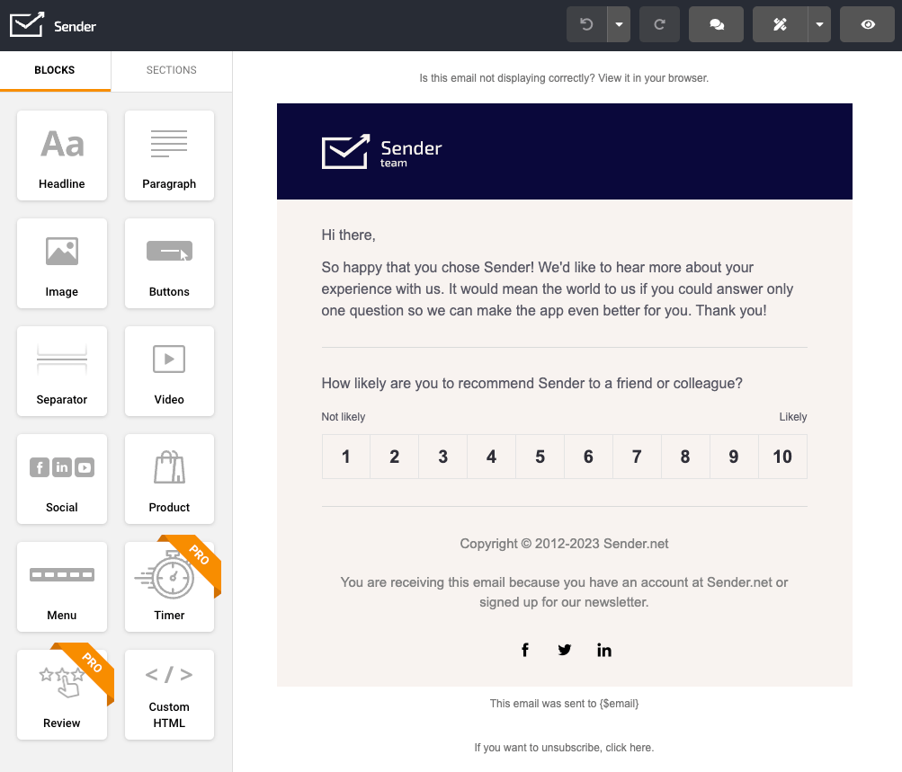Select the Video block
The height and width of the screenshot is (772, 902).
pyautogui.click(x=169, y=371)
